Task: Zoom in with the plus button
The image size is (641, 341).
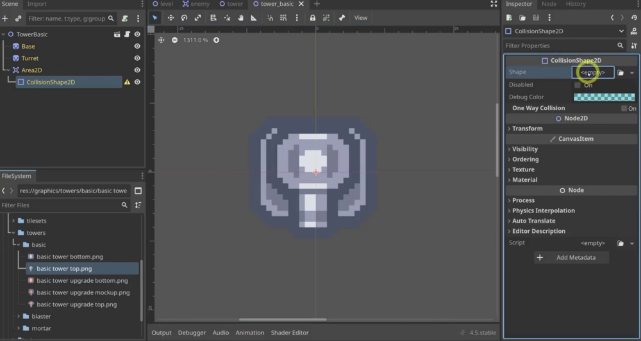Action: [216, 40]
